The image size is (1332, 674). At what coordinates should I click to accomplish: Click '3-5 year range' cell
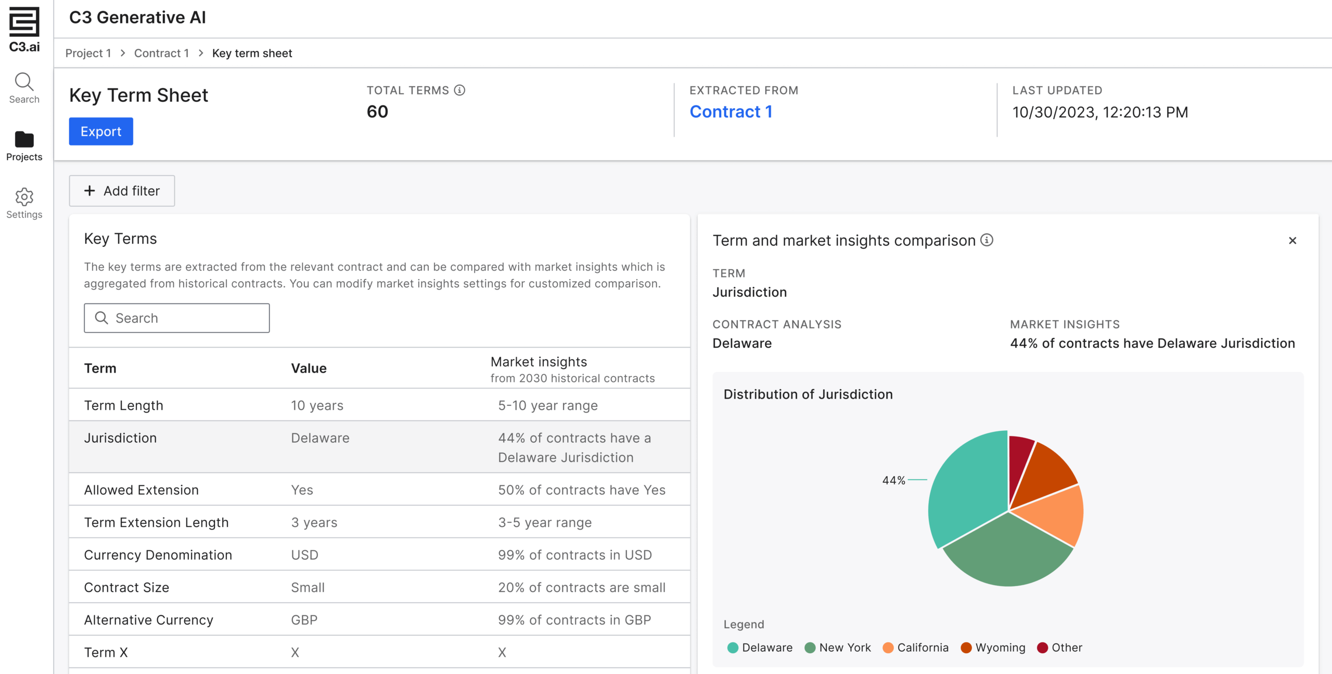(x=545, y=522)
